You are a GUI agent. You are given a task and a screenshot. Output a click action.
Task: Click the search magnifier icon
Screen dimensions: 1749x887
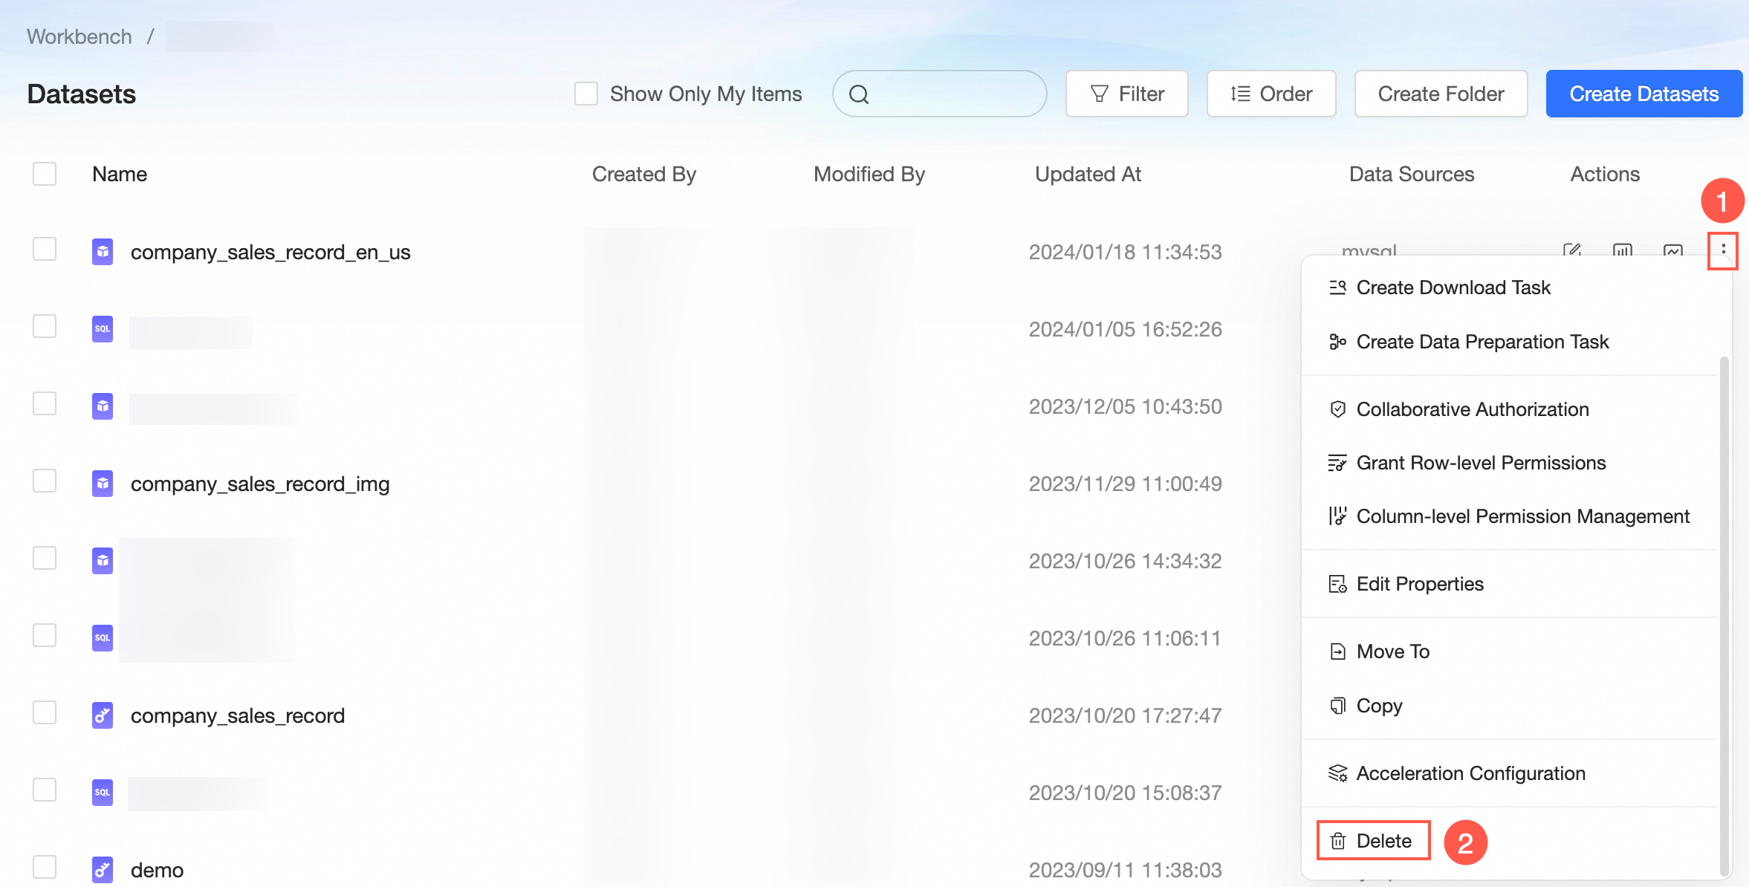[859, 94]
